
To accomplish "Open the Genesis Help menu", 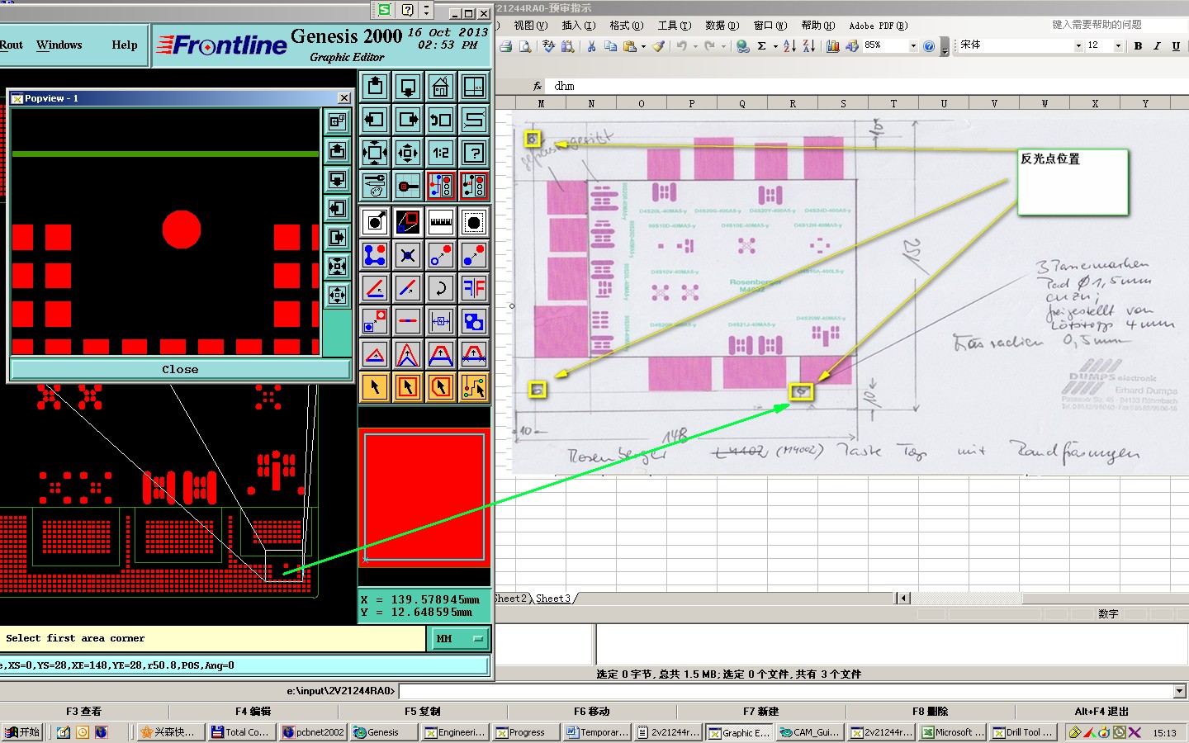I will (125, 45).
